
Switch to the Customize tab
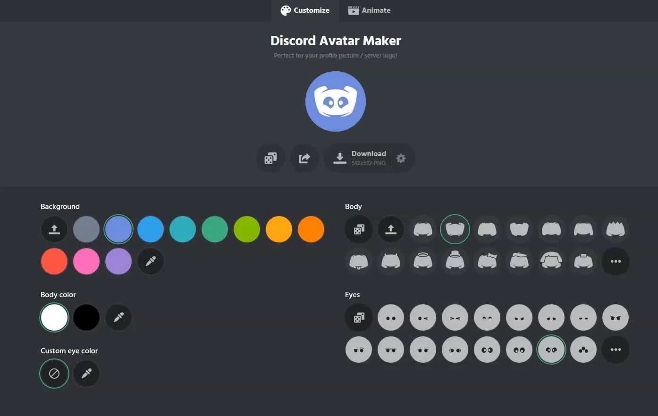[x=305, y=10]
